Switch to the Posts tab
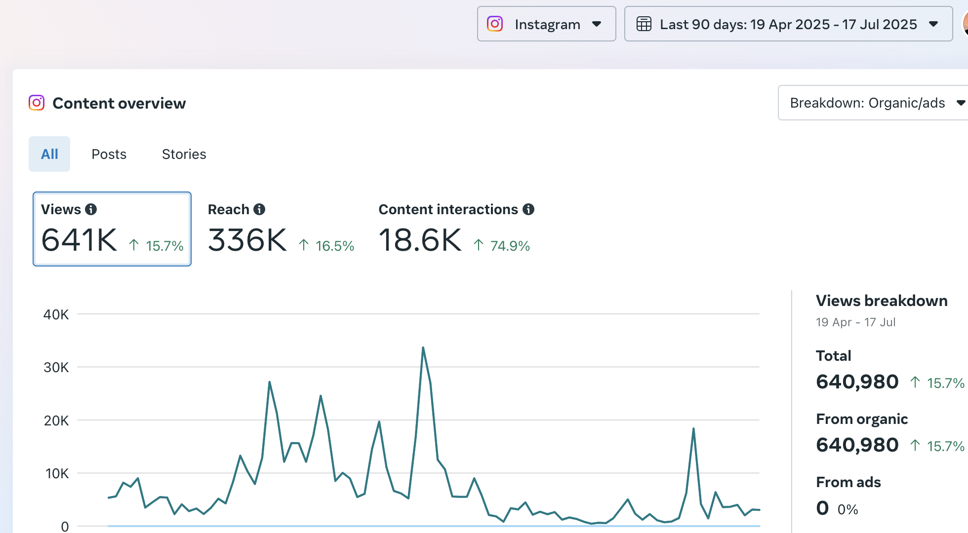Screen dimensions: 968x533 click(109, 154)
